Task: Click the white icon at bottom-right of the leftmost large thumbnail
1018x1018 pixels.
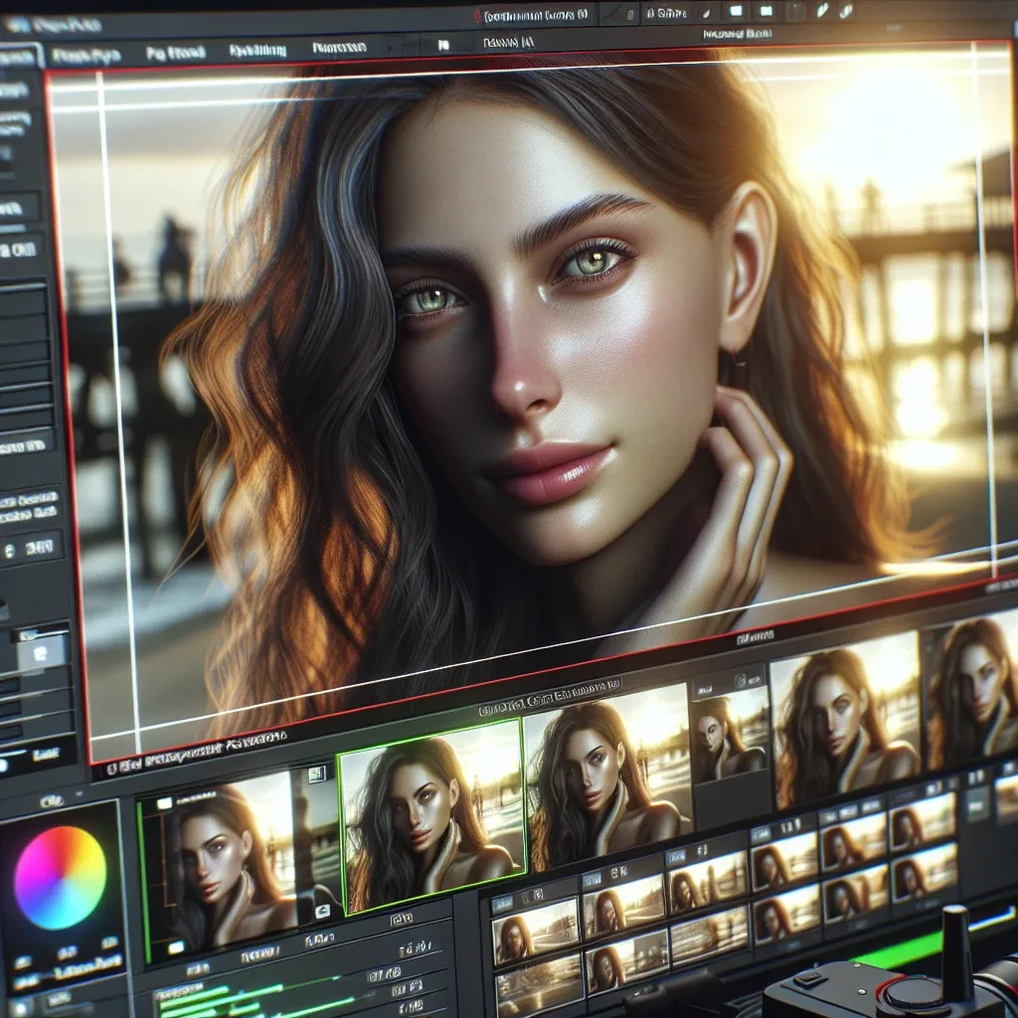Action: [x=322, y=912]
